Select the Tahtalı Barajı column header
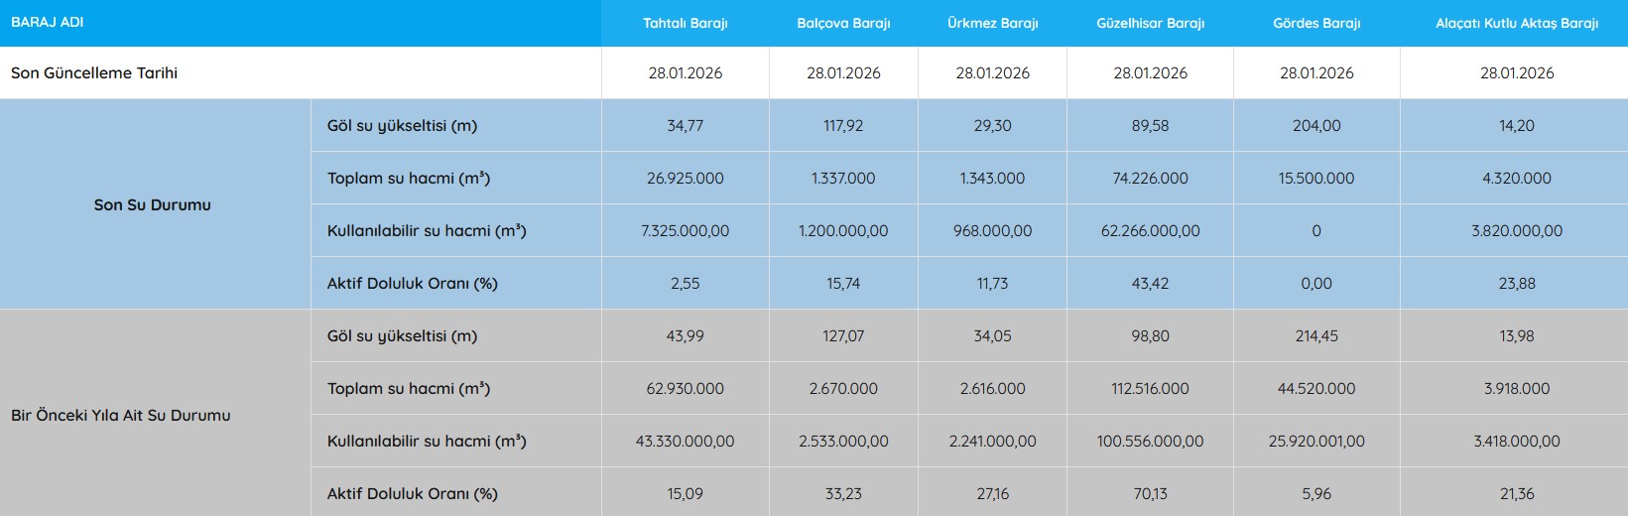Viewport: 1628px width, 516px height. [x=685, y=23]
